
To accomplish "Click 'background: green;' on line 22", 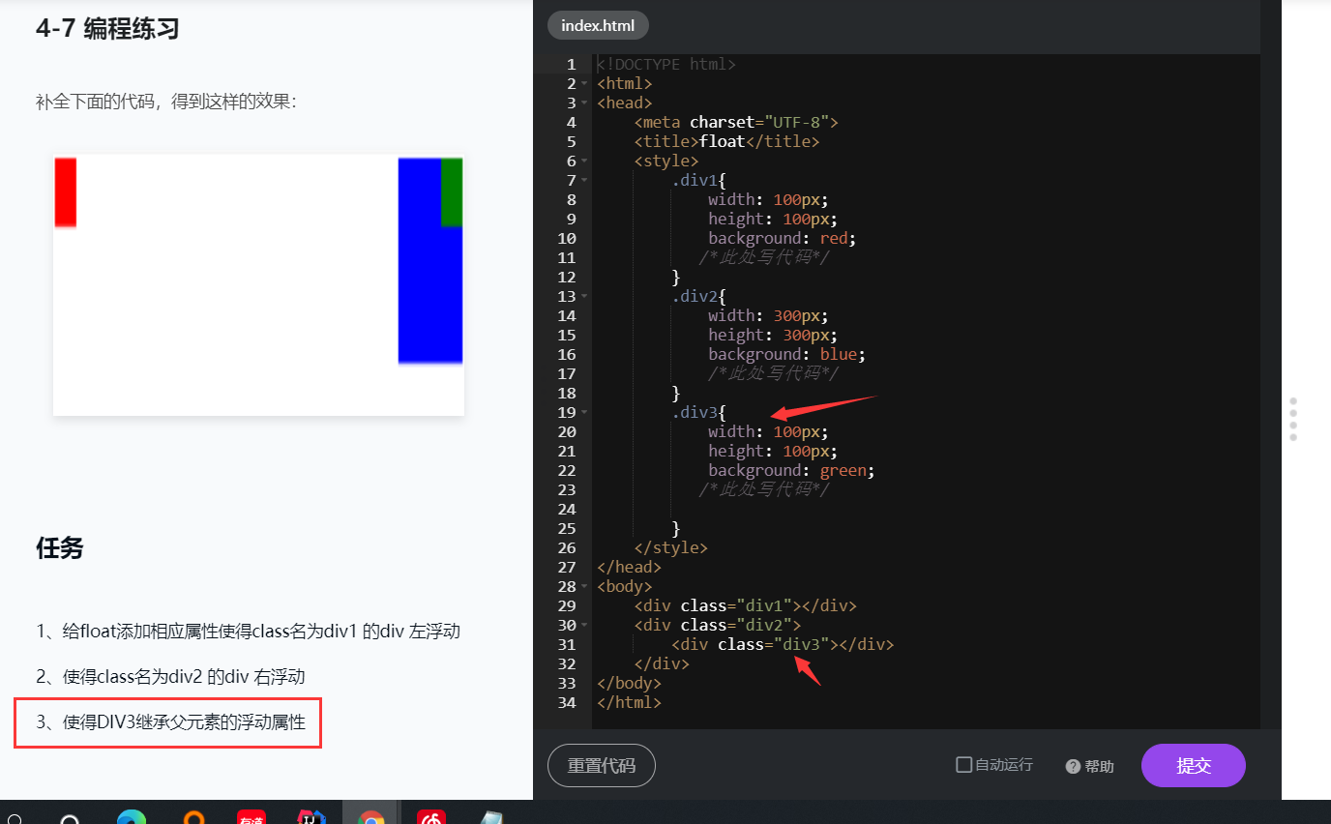I will click(x=791, y=470).
